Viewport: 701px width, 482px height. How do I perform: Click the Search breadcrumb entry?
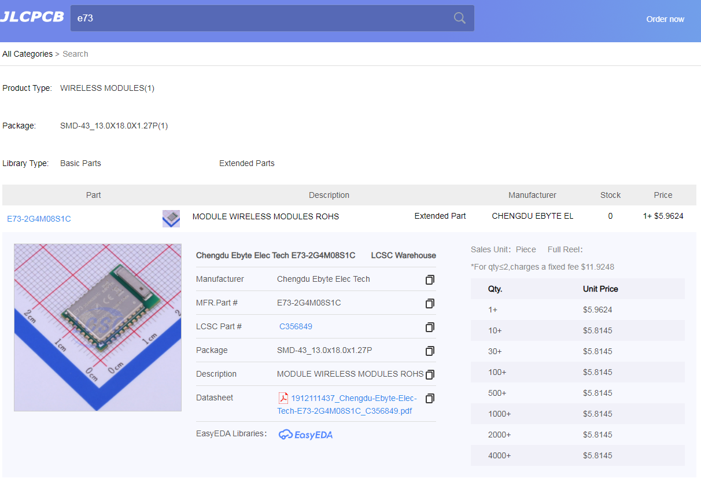(75, 54)
